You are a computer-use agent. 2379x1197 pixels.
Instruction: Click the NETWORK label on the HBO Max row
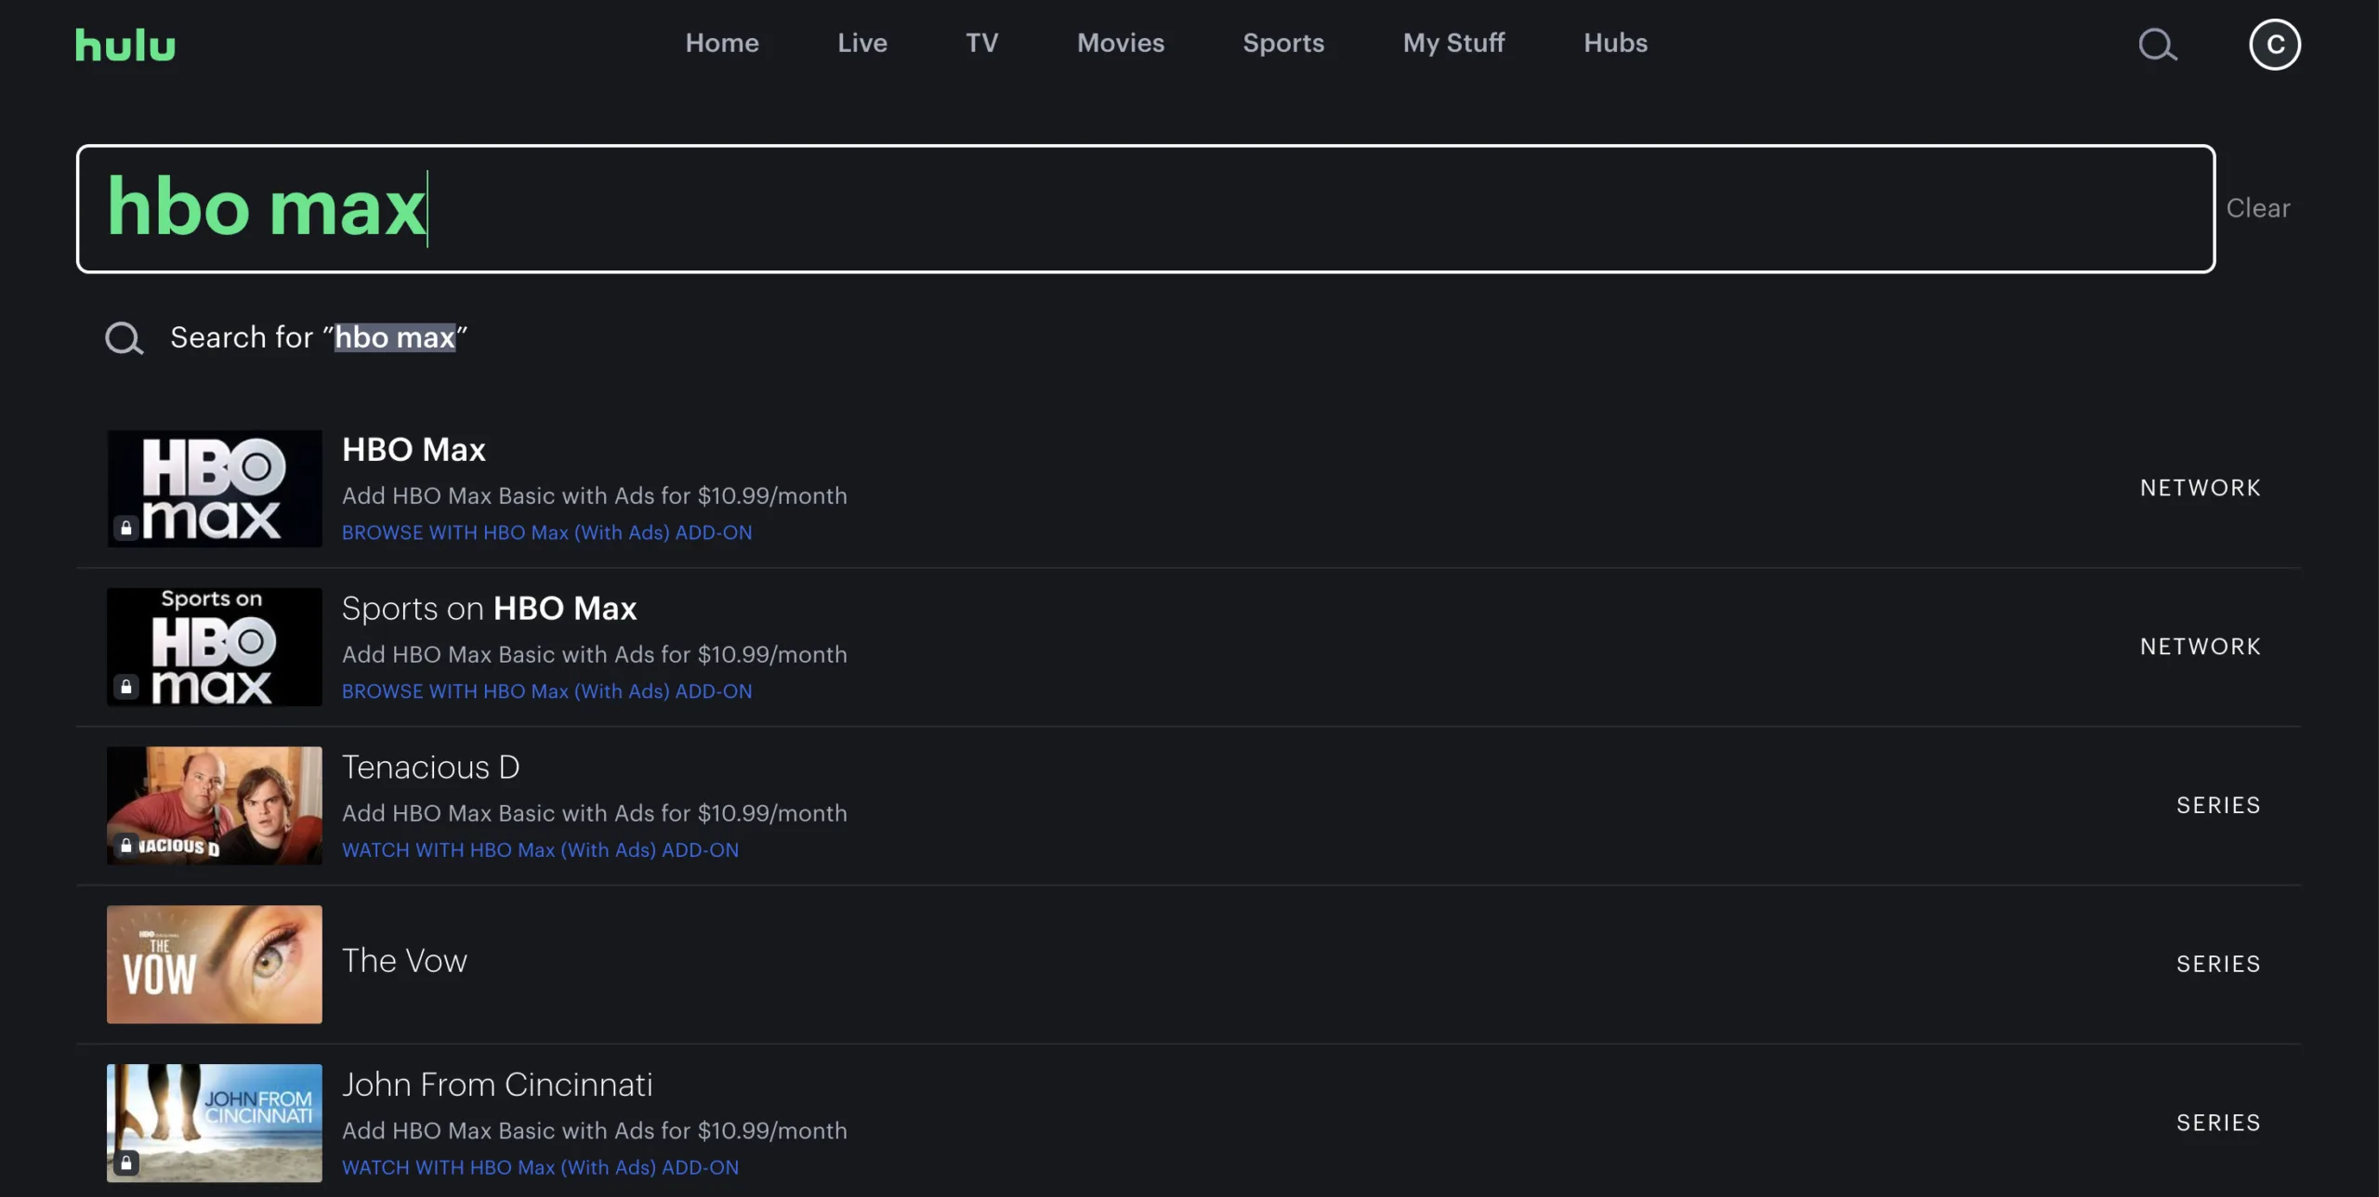2201,489
